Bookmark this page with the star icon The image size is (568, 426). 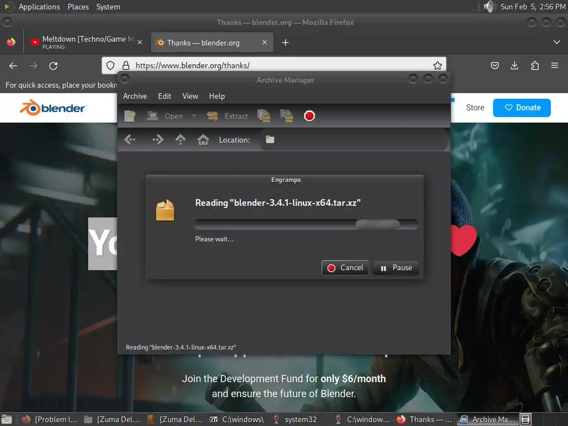[438, 65]
